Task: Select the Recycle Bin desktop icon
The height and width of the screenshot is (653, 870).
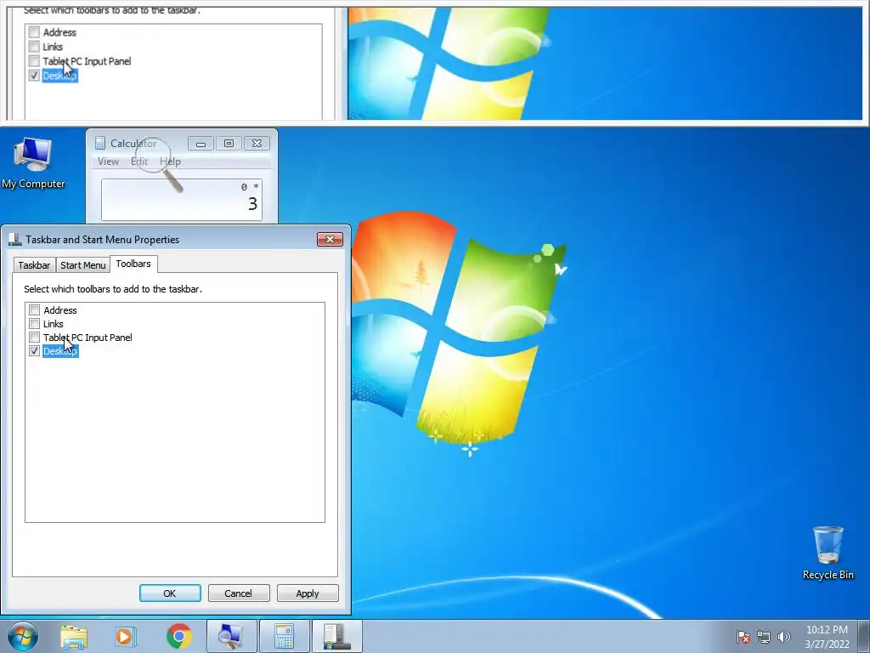Action: 828,553
